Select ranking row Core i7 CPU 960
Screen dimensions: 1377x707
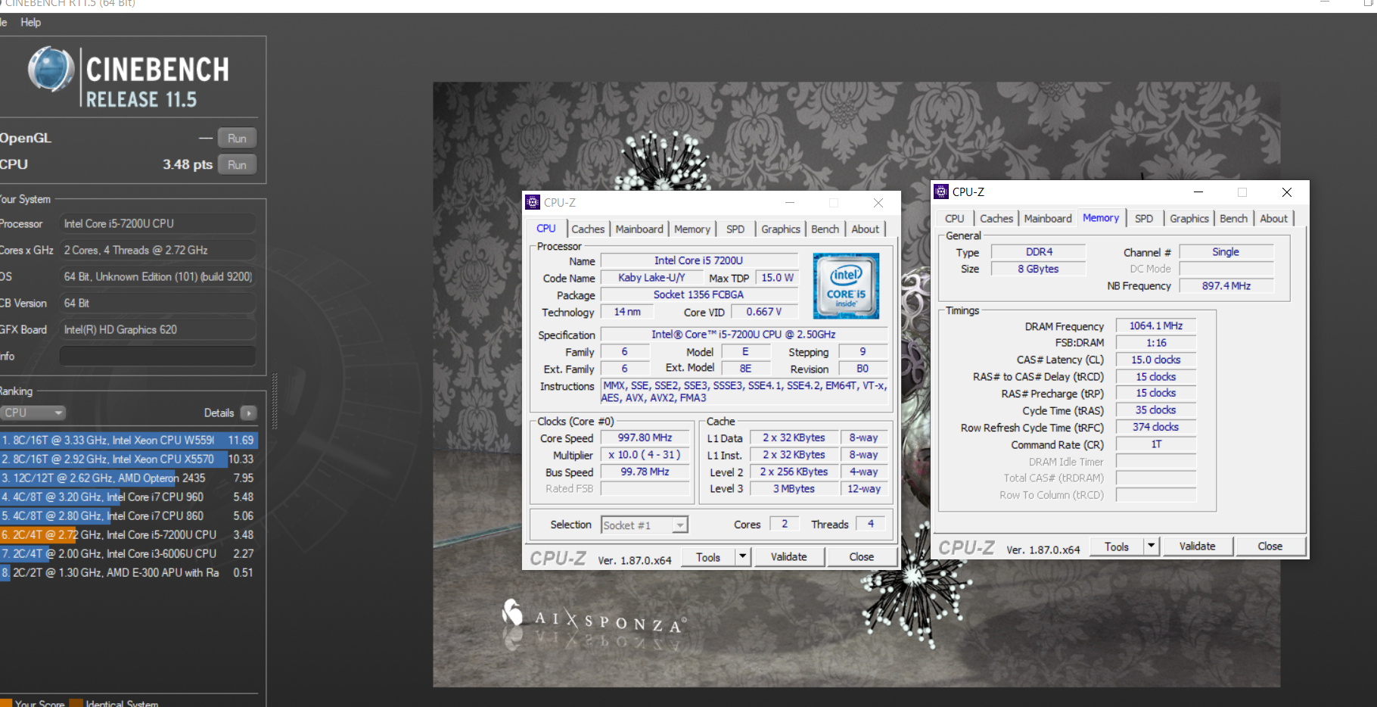click(129, 497)
